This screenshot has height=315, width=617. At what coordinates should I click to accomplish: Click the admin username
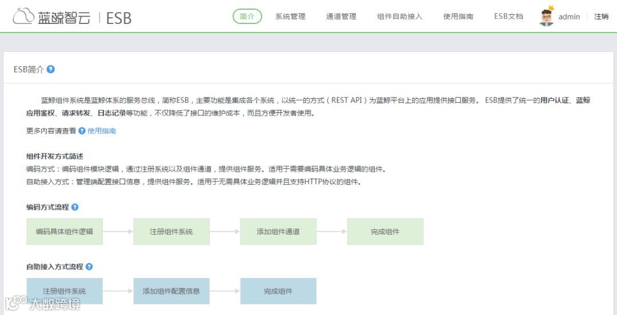[x=569, y=17]
